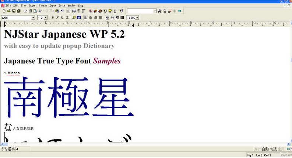The height and width of the screenshot is (158, 292).
Task: Justify the text alignment
Action: (101, 18)
